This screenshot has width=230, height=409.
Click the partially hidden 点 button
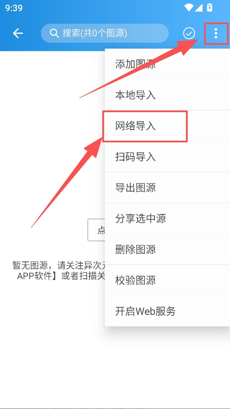96,230
